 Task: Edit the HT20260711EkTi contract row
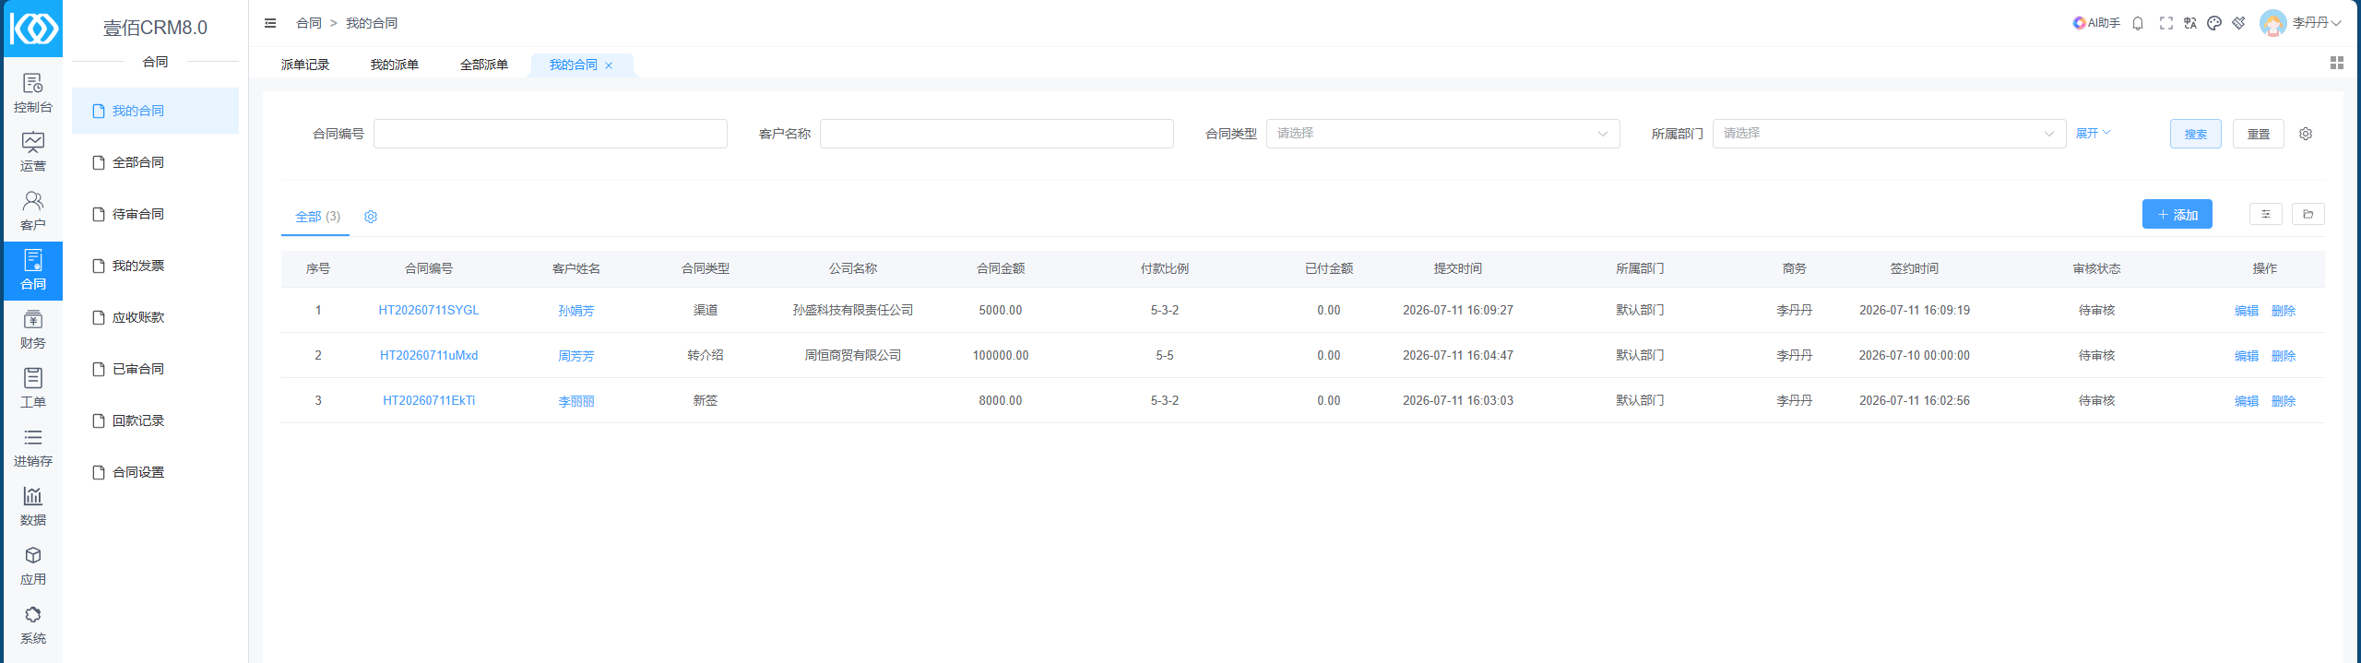(x=2247, y=401)
